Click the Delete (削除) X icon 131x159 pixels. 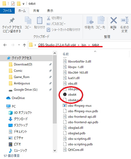click(114, 20)
